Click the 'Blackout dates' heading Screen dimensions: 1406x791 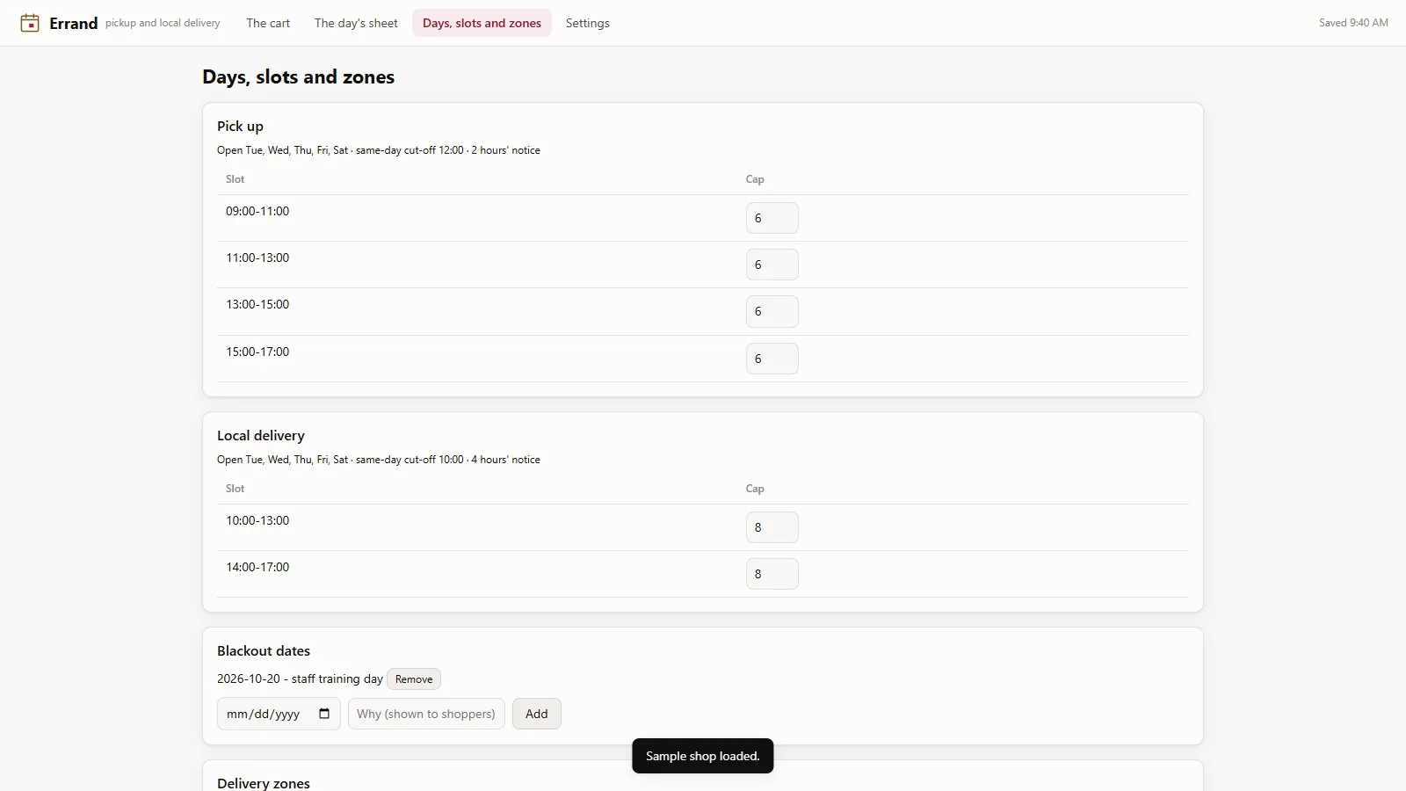pyautogui.click(x=264, y=651)
